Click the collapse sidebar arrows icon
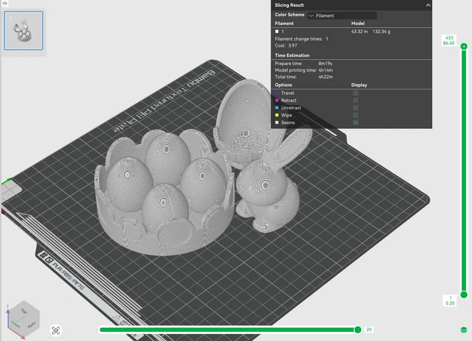The height and width of the screenshot is (341, 472). [5, 3]
